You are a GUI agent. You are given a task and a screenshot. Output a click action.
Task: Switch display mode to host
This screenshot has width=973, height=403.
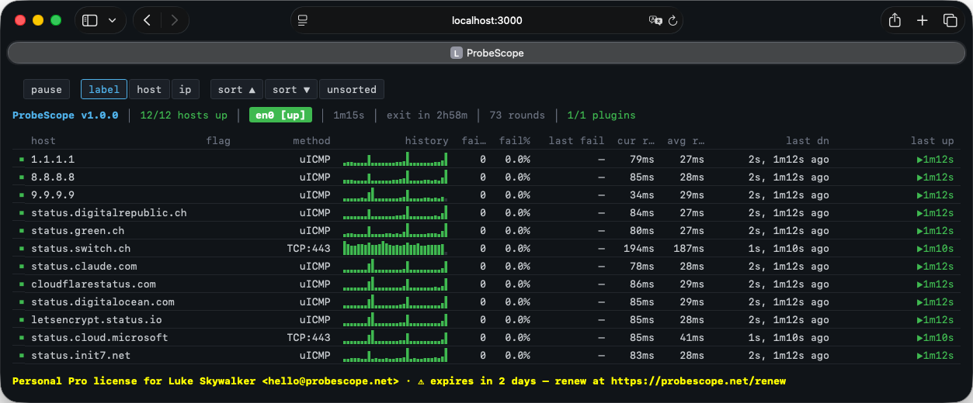(x=149, y=90)
